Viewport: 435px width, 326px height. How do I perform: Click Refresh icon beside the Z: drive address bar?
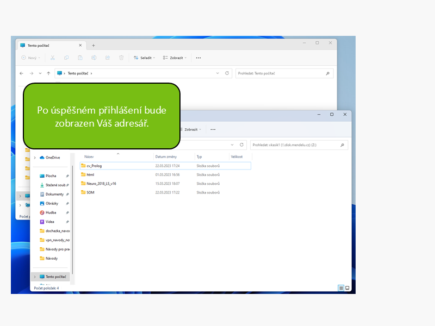coord(241,145)
